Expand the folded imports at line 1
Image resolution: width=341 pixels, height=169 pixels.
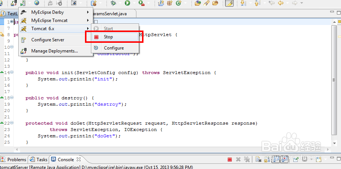click(x=12, y=22)
